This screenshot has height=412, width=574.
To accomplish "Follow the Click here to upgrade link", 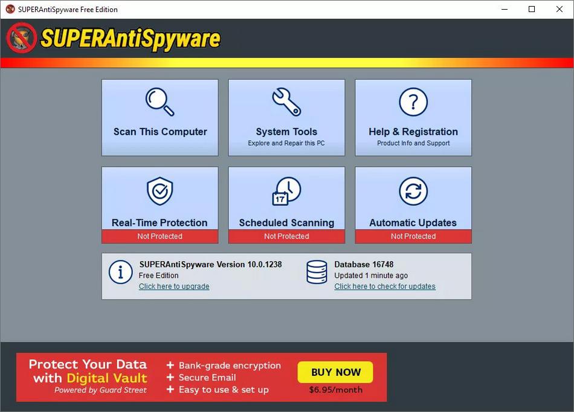I will pyautogui.click(x=174, y=286).
